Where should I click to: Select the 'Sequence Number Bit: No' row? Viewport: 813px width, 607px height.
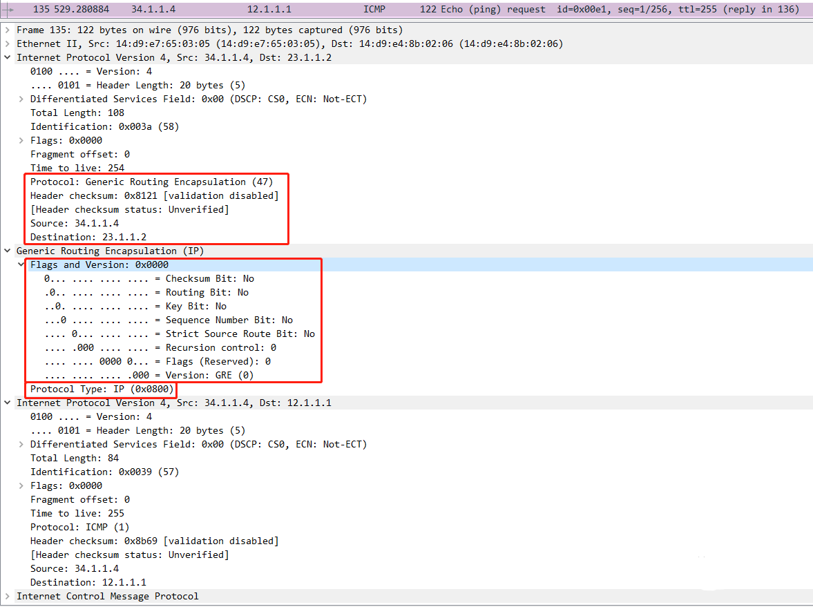[x=169, y=320]
